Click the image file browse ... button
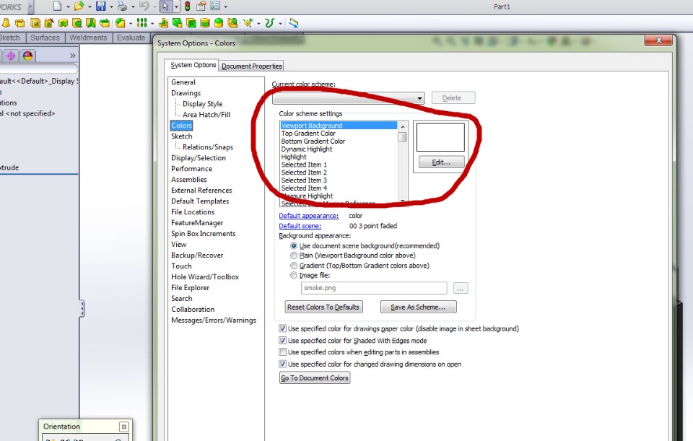 pos(460,288)
